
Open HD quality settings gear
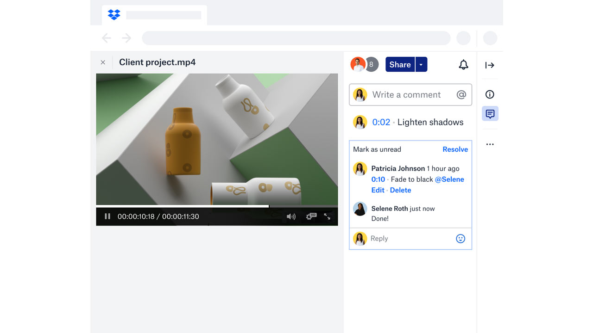(x=310, y=216)
